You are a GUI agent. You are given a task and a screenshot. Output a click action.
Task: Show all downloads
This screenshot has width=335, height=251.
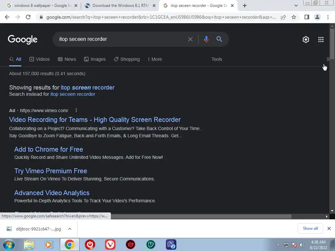310,228
